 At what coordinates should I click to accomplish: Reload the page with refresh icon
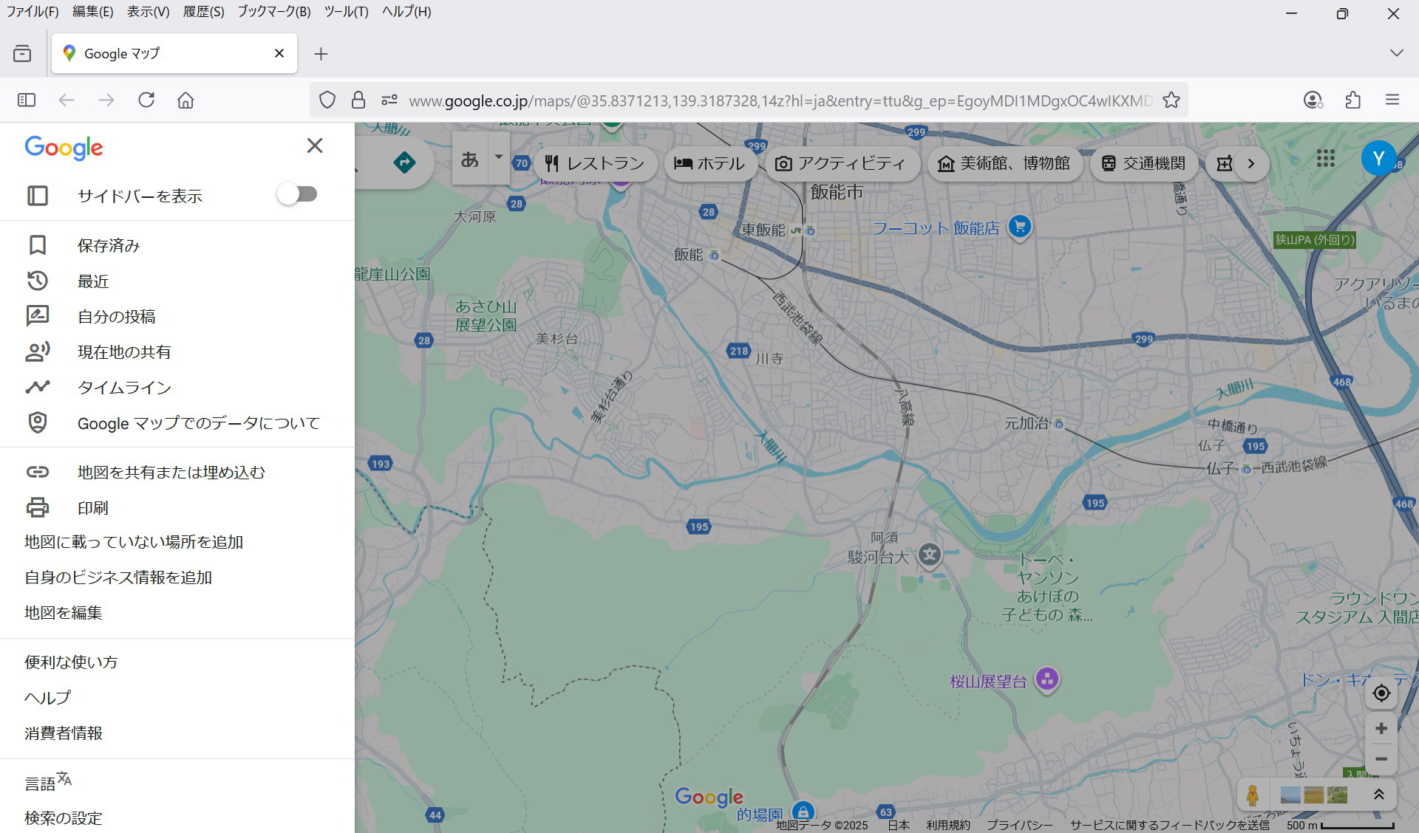coord(146,100)
